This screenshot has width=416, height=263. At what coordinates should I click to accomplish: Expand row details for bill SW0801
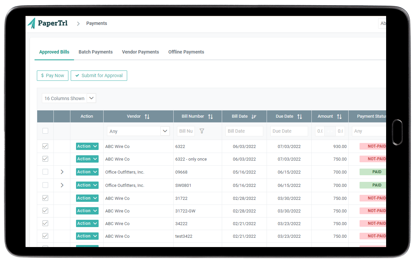[62, 185]
